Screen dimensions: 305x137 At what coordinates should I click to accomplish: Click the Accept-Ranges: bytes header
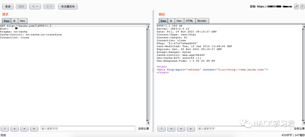click(x=174, y=52)
